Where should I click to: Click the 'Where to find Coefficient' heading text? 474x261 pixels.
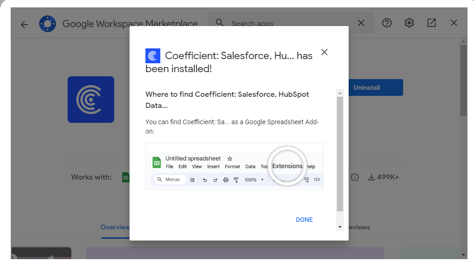coord(227,100)
